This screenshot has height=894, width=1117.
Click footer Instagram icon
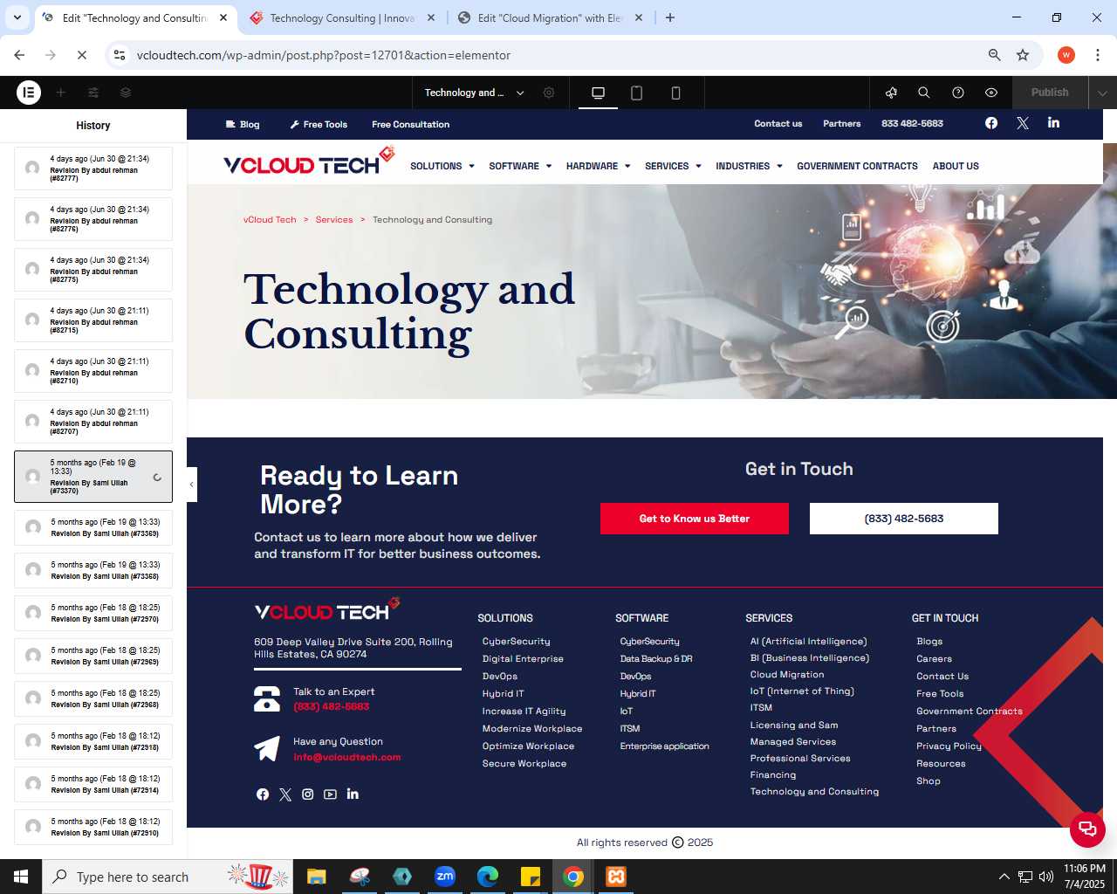tap(308, 794)
